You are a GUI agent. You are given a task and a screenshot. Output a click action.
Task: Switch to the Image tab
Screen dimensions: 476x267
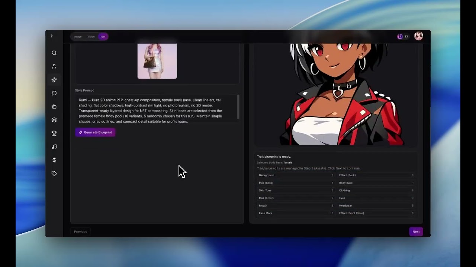click(78, 37)
